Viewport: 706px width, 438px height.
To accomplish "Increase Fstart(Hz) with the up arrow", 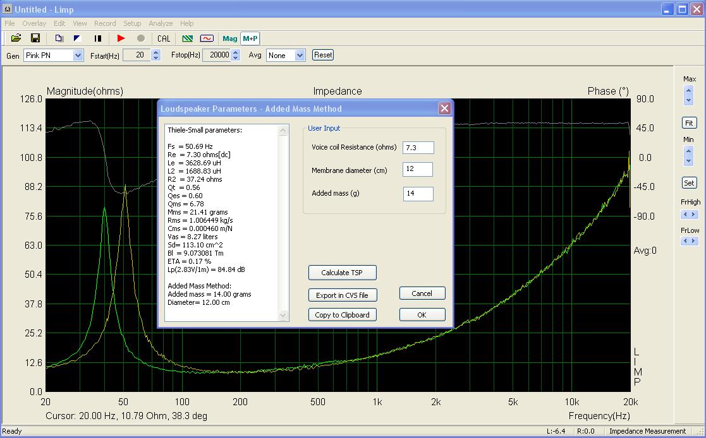I will coord(155,52).
